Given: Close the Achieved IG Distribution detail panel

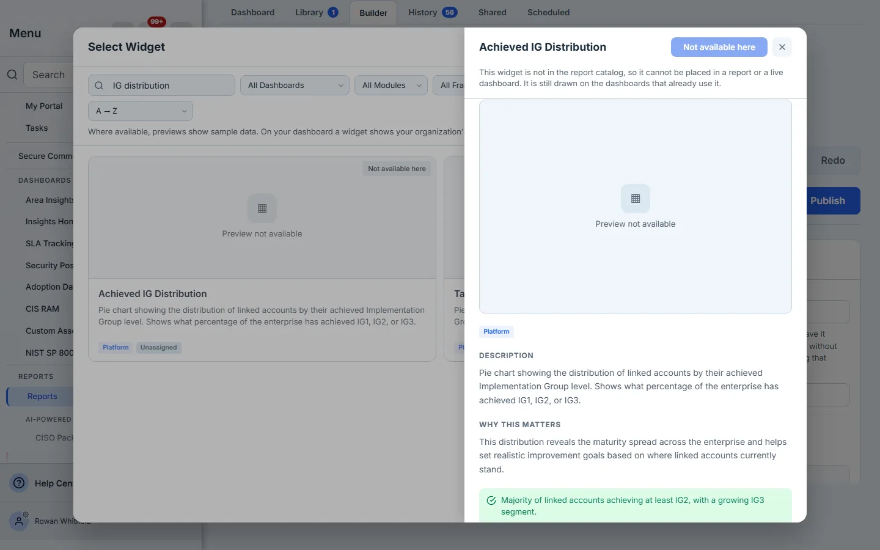Looking at the screenshot, I should [x=782, y=47].
